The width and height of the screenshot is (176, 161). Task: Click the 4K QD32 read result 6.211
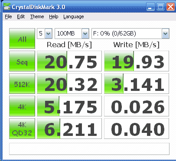click(x=69, y=129)
